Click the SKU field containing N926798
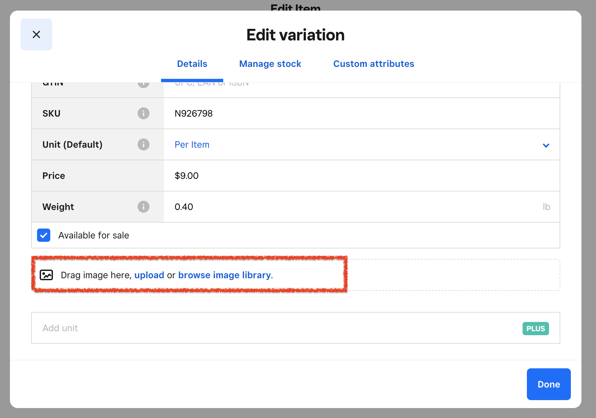The height and width of the screenshot is (418, 596). tap(362, 113)
